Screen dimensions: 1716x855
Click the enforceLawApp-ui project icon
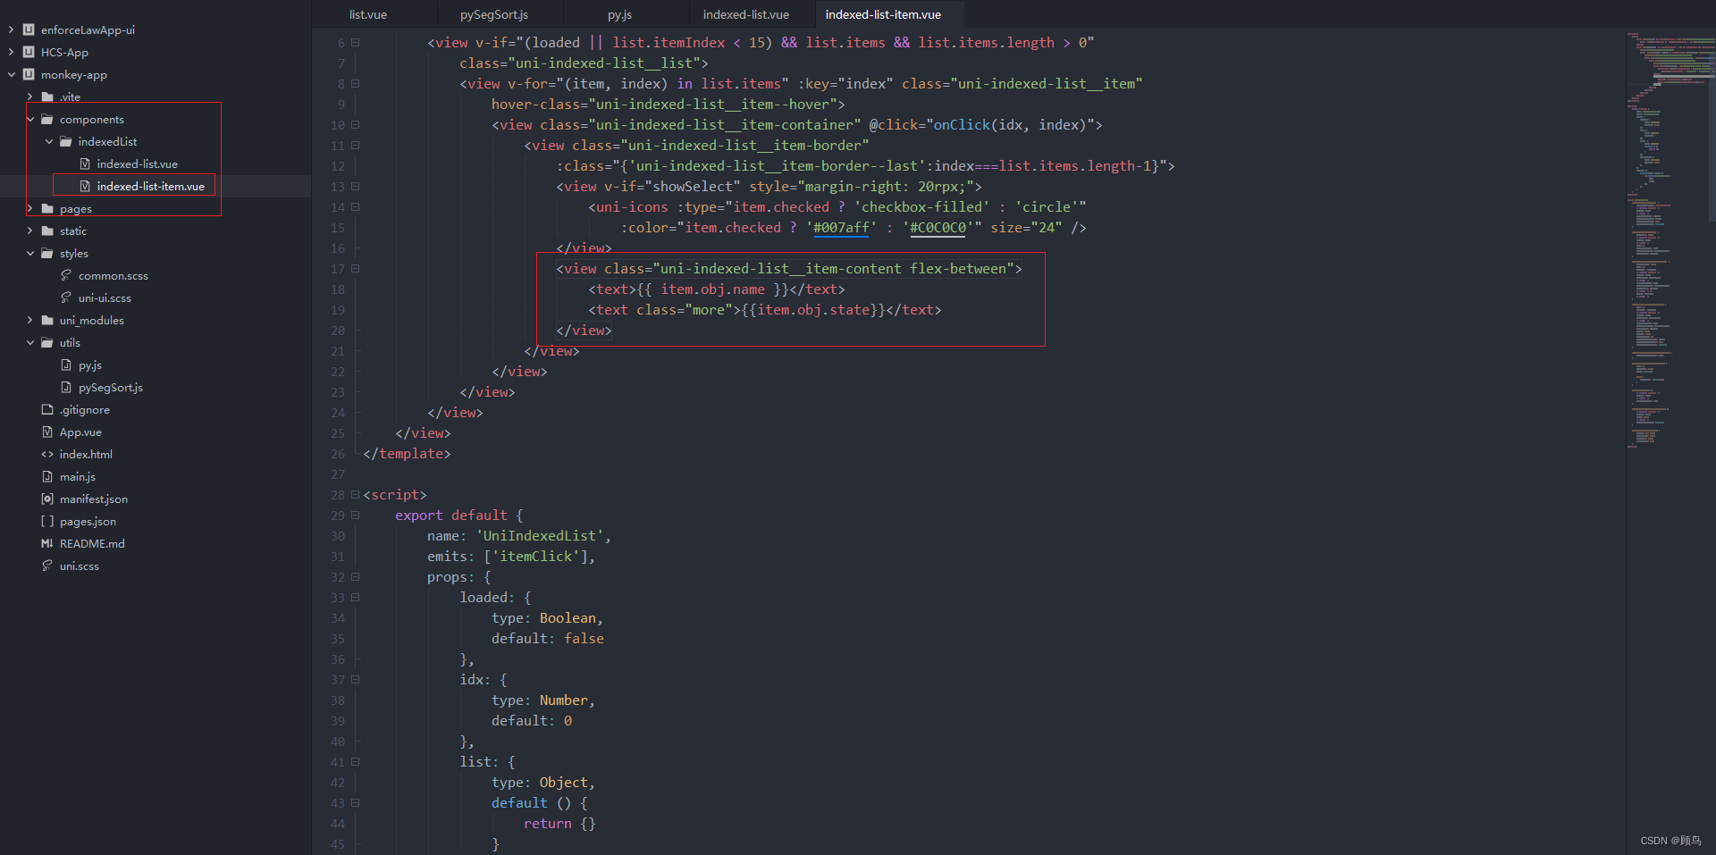coord(29,29)
